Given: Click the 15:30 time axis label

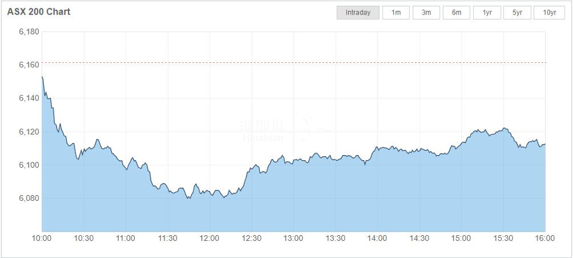Looking at the screenshot, I should [x=503, y=238].
